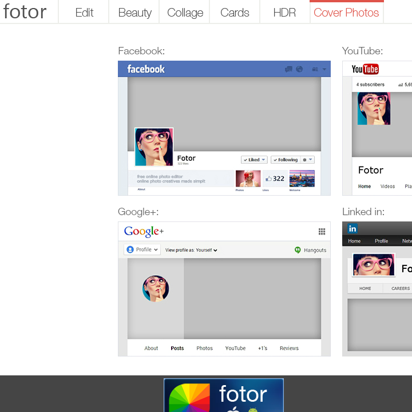The height and width of the screenshot is (412, 412).
Task: Click the Facebook About link
Action: point(141,189)
